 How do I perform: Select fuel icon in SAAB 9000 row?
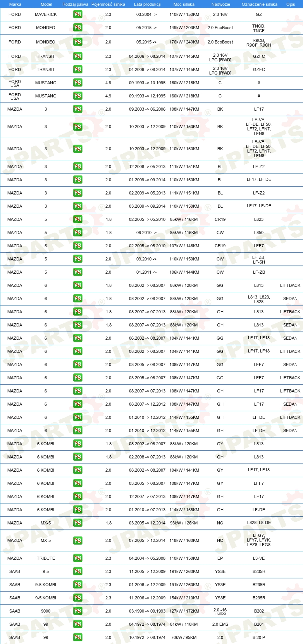pos(77,611)
